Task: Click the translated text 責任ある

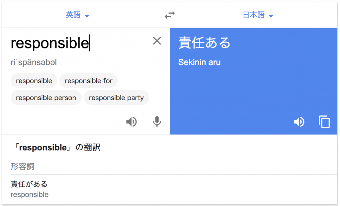Action: (x=205, y=42)
